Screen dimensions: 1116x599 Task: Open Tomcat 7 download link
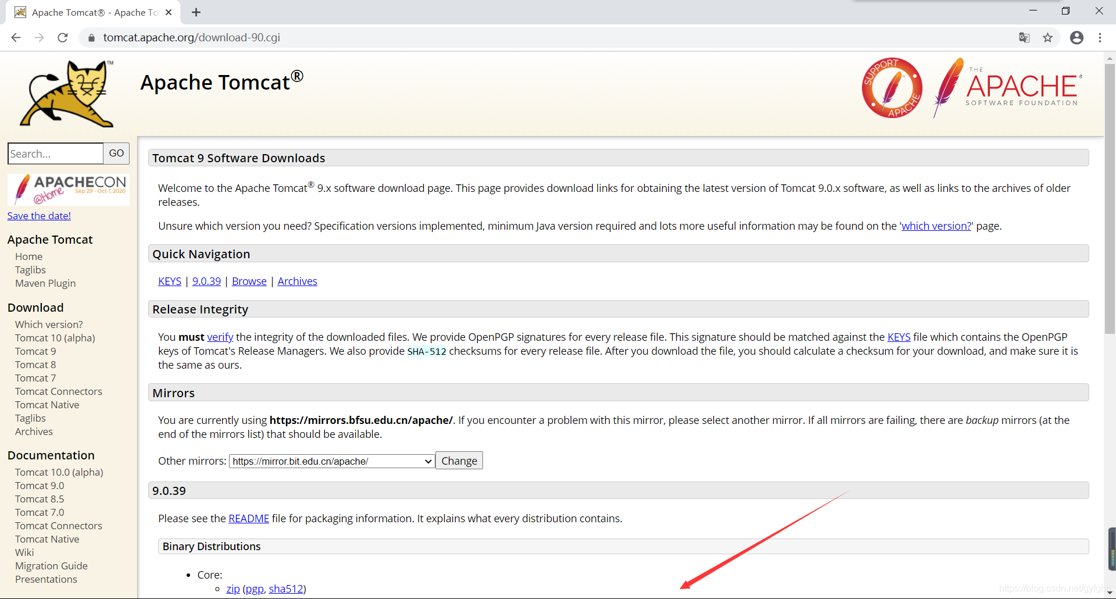pyautogui.click(x=35, y=378)
